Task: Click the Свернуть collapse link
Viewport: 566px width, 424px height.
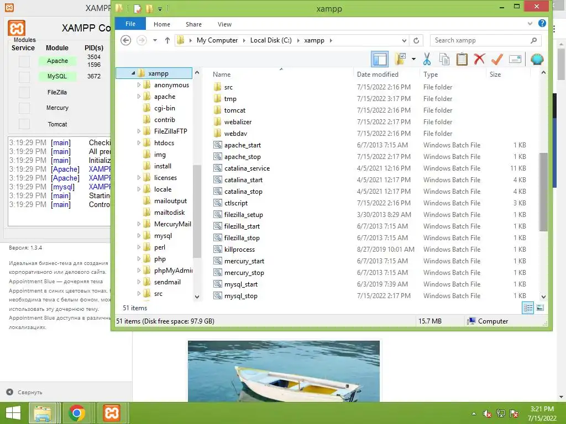Action: [24, 393]
